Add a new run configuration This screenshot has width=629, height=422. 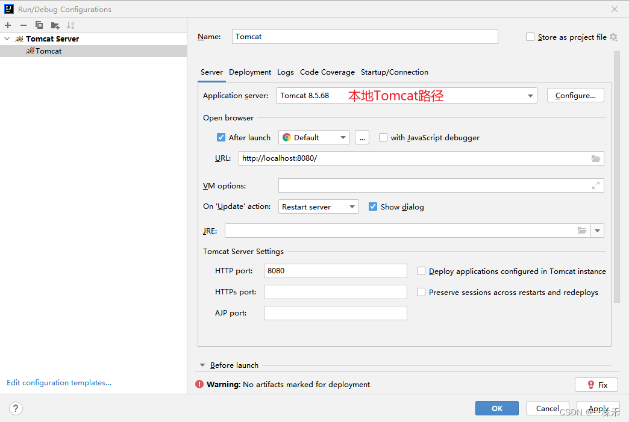8,25
